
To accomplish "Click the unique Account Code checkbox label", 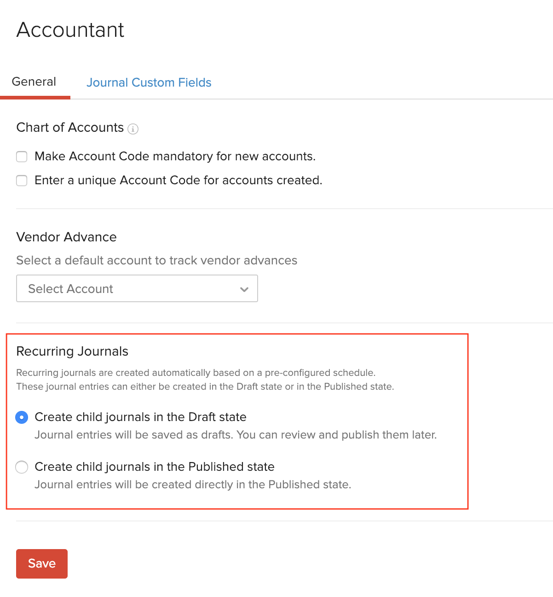I will coord(179,181).
